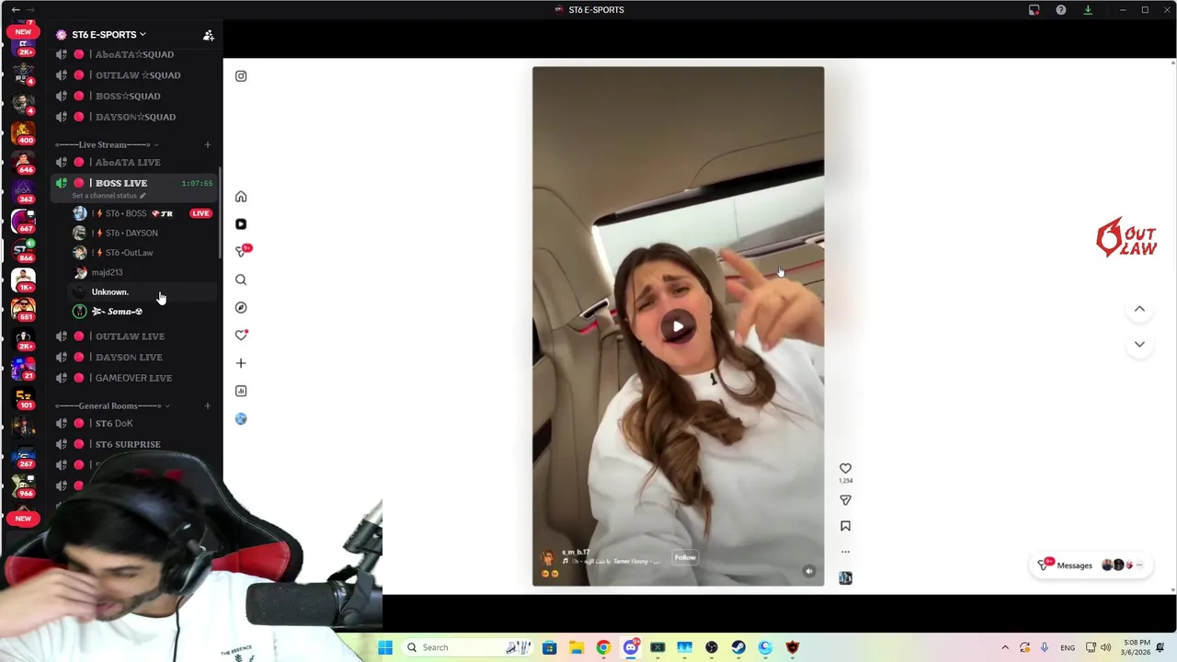Click the green download update icon
The image size is (1177, 662).
point(1088,10)
